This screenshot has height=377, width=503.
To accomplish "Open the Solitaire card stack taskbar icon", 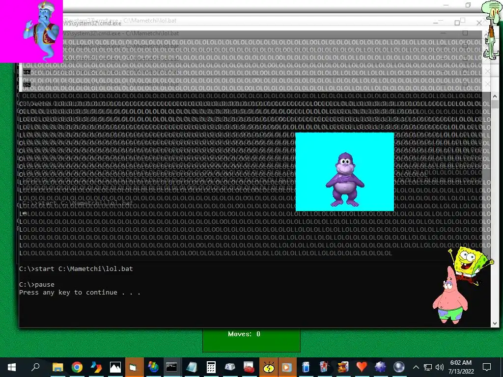I will 342,367.
